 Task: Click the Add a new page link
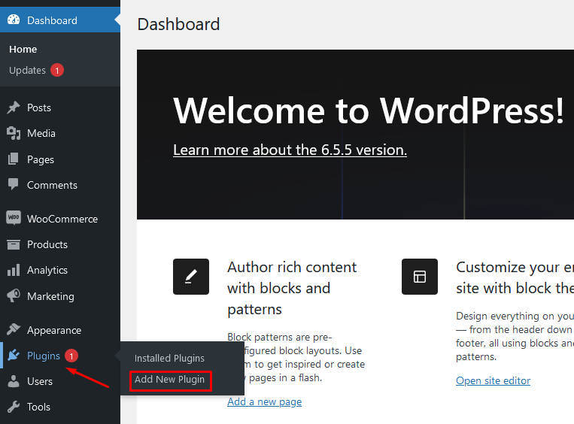[x=264, y=401]
